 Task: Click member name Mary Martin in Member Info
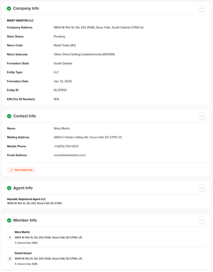[x=22, y=232]
